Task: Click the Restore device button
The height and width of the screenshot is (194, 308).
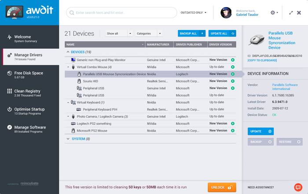Action: point(290,142)
